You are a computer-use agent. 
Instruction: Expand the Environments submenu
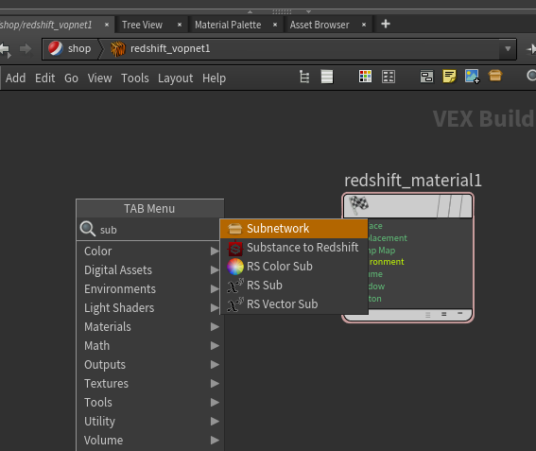click(x=150, y=289)
